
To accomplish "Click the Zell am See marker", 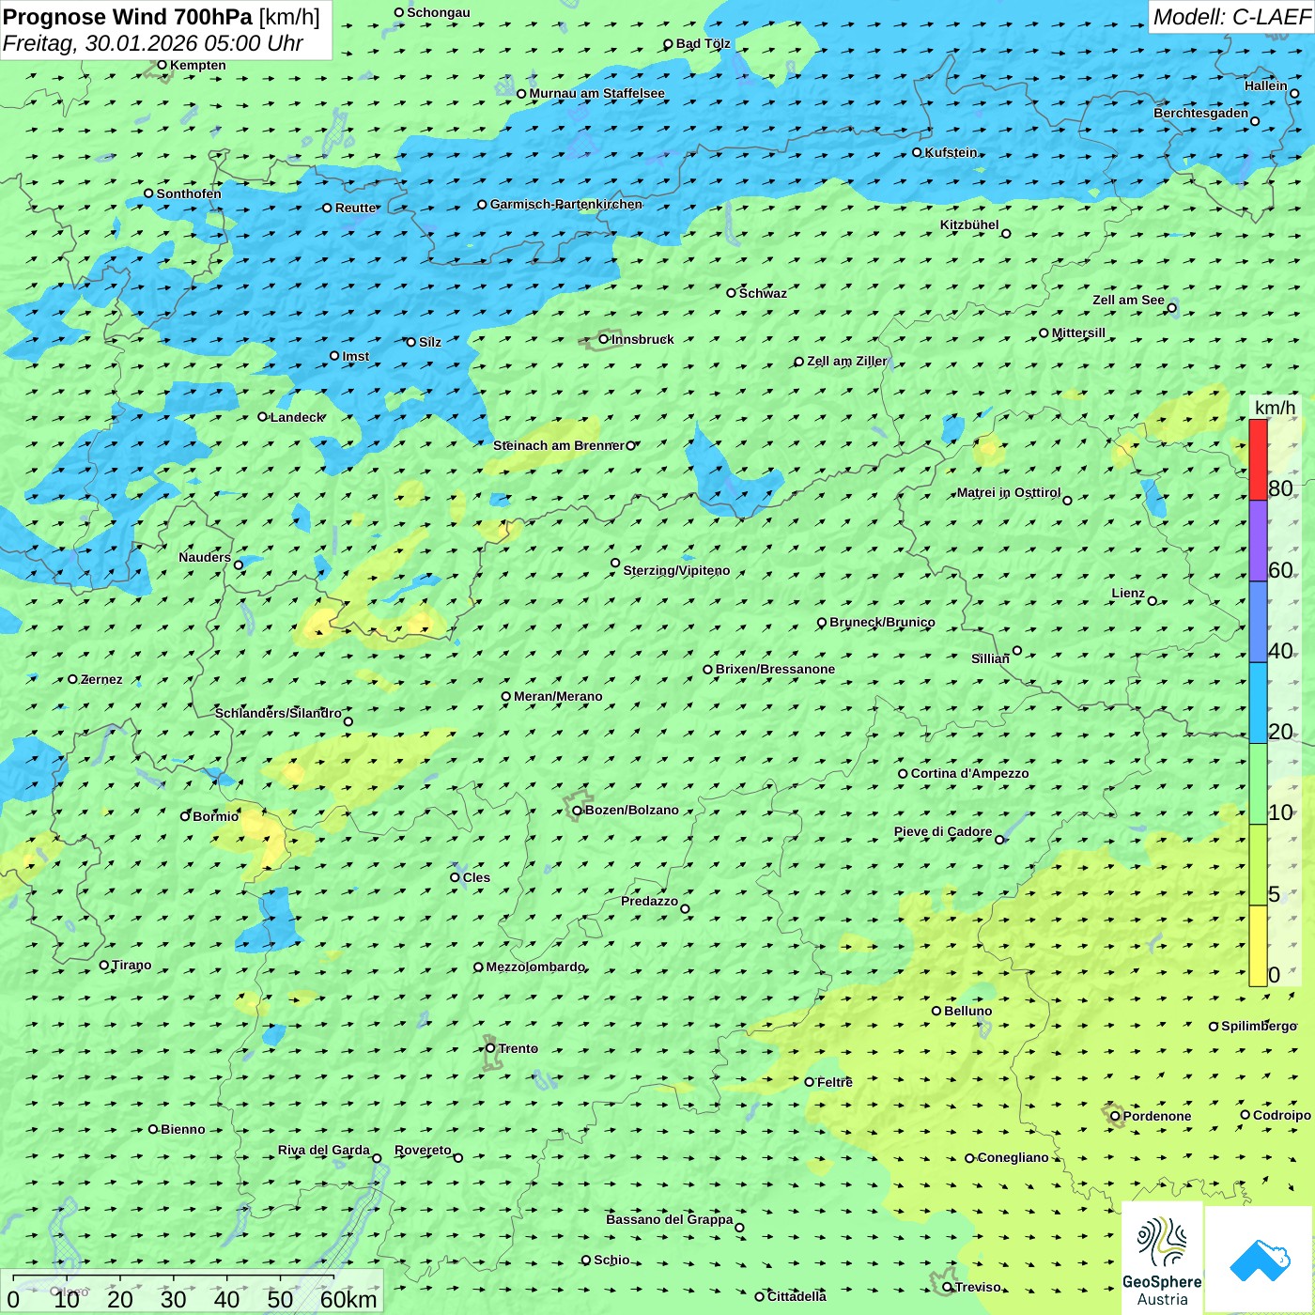I will click(1171, 308).
